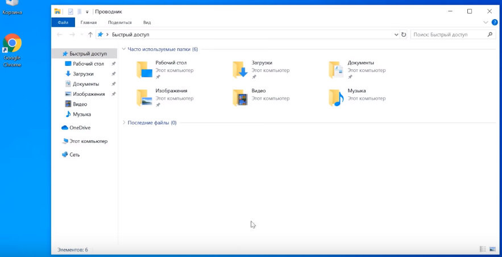Screen dimensions: 502x257
Task: Open the Вид ribbon tab
Action: point(147,22)
